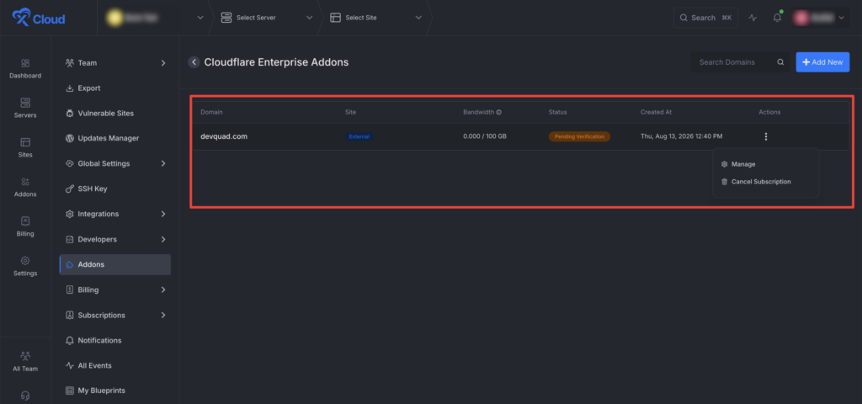Screen dimensions: 862x404
Task: Click the magnifier icon in Search Domains
Action: tap(780, 62)
